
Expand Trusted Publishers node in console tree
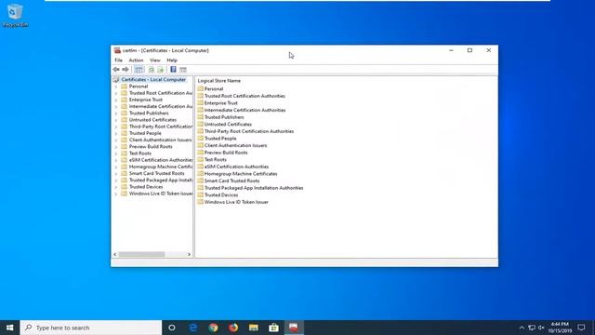(116, 114)
